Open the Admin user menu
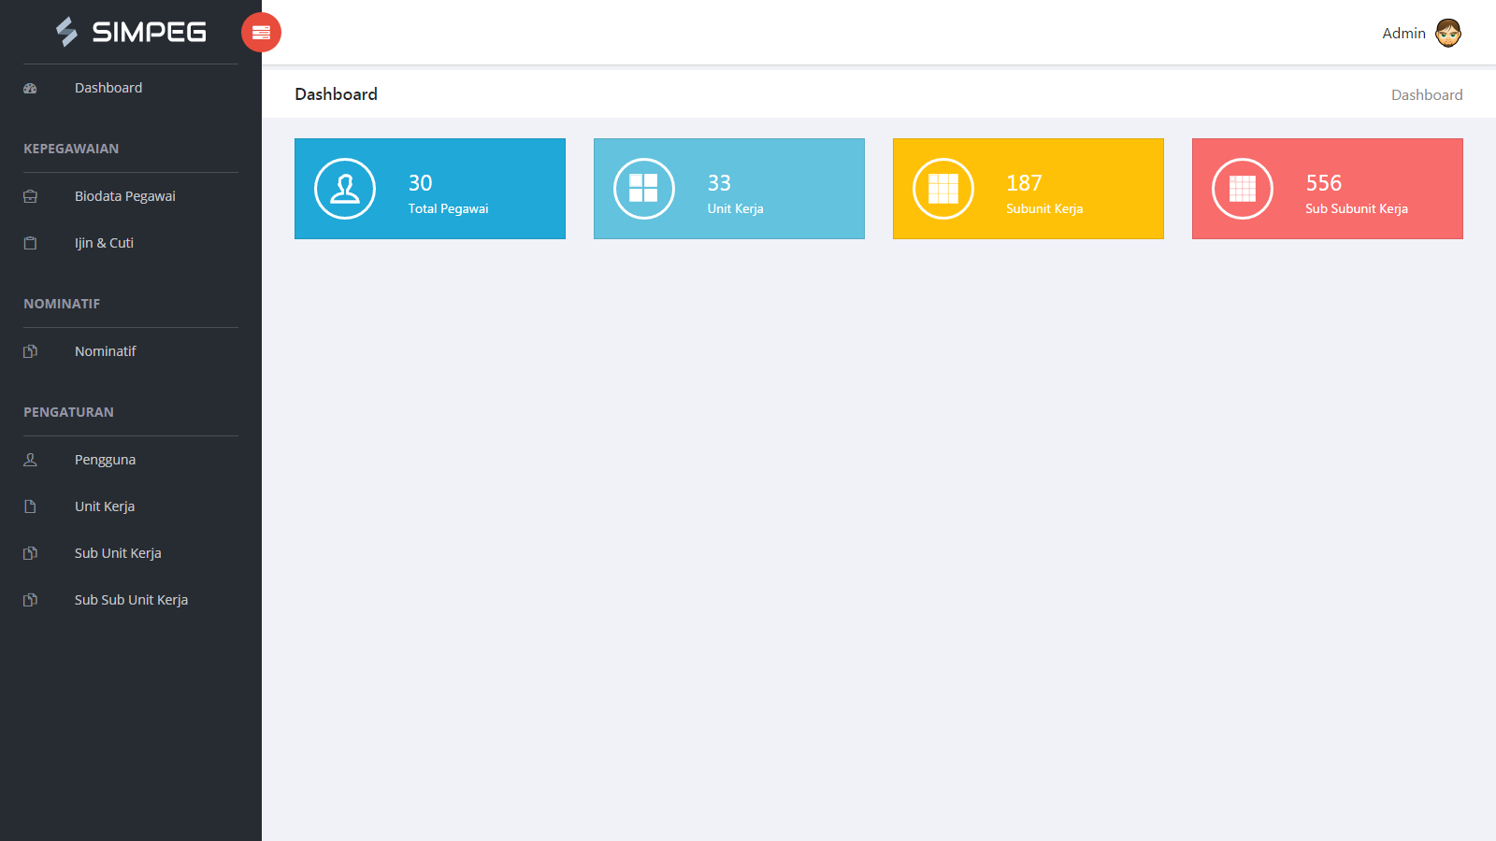The image size is (1496, 841). (x=1403, y=34)
